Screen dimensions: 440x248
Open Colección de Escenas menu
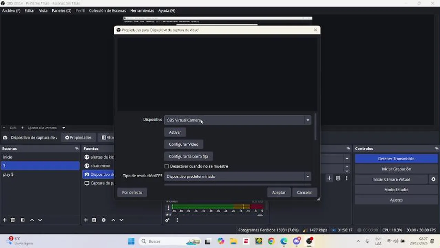point(107,11)
